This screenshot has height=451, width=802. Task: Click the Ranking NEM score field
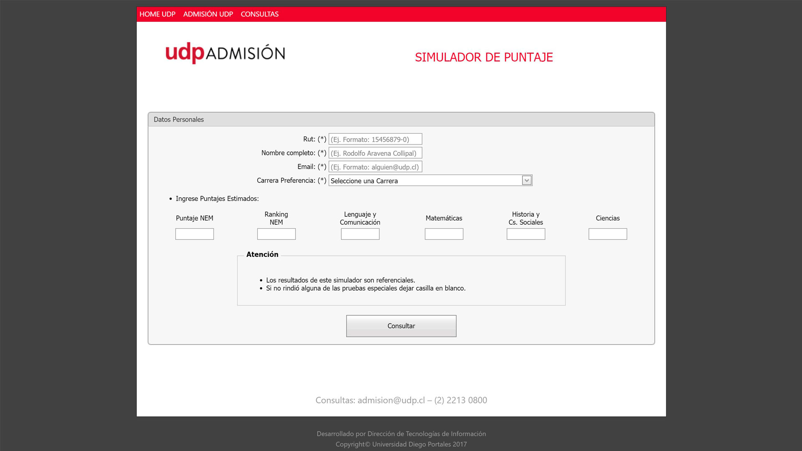pyautogui.click(x=277, y=234)
